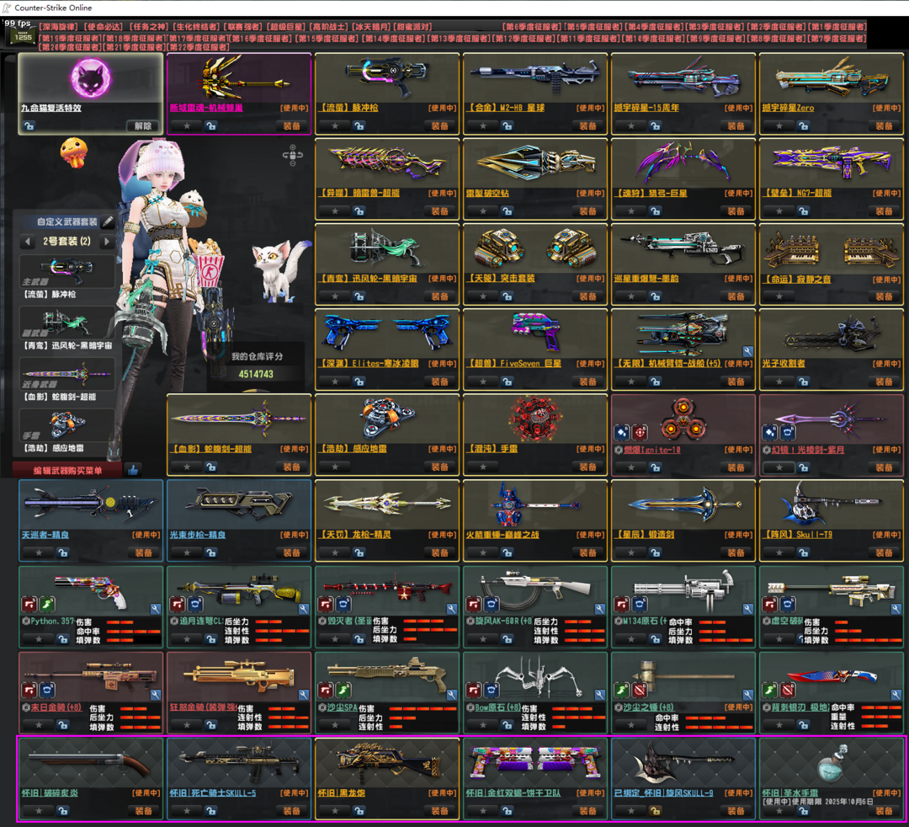Select grenade slot 【浩劫】感应地雷
Image resolution: width=909 pixels, height=827 pixels.
coord(66,425)
